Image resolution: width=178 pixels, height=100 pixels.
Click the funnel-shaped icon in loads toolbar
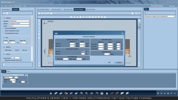pyautogui.click(x=99, y=17)
